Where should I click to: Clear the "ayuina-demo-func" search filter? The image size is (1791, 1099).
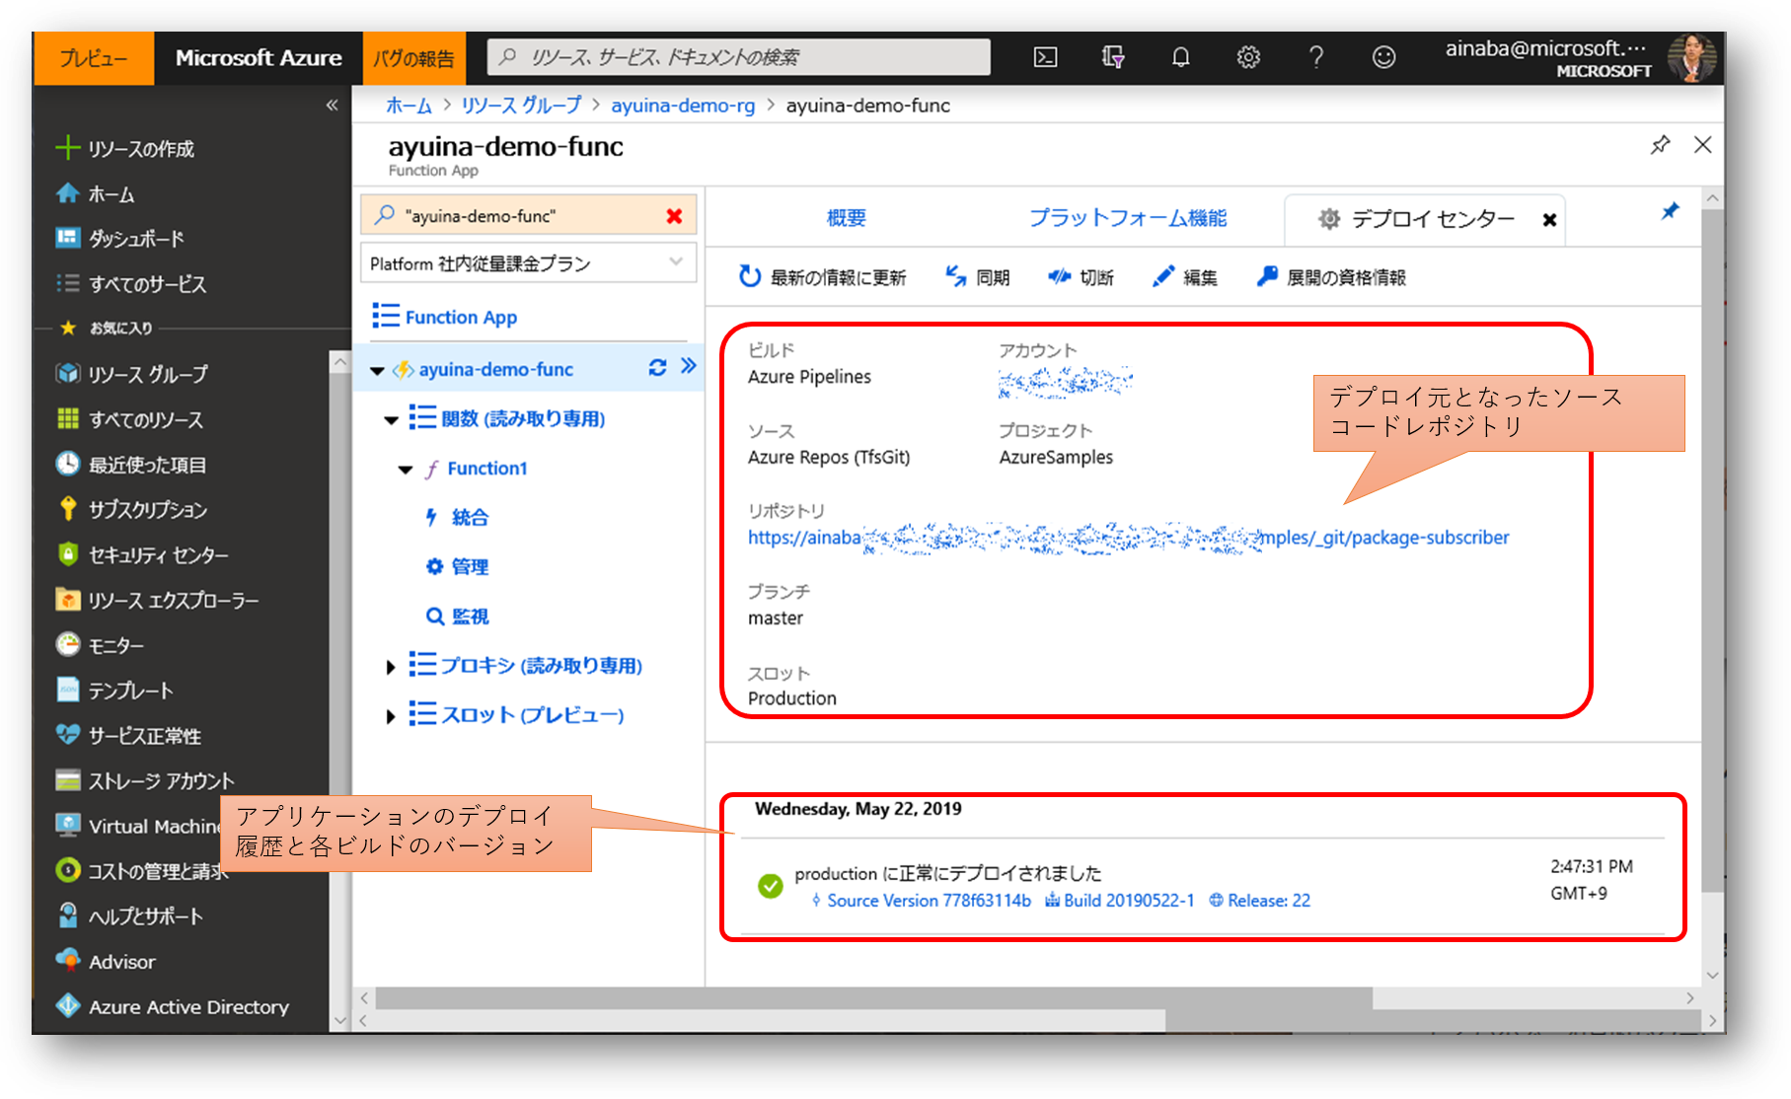pos(675,216)
